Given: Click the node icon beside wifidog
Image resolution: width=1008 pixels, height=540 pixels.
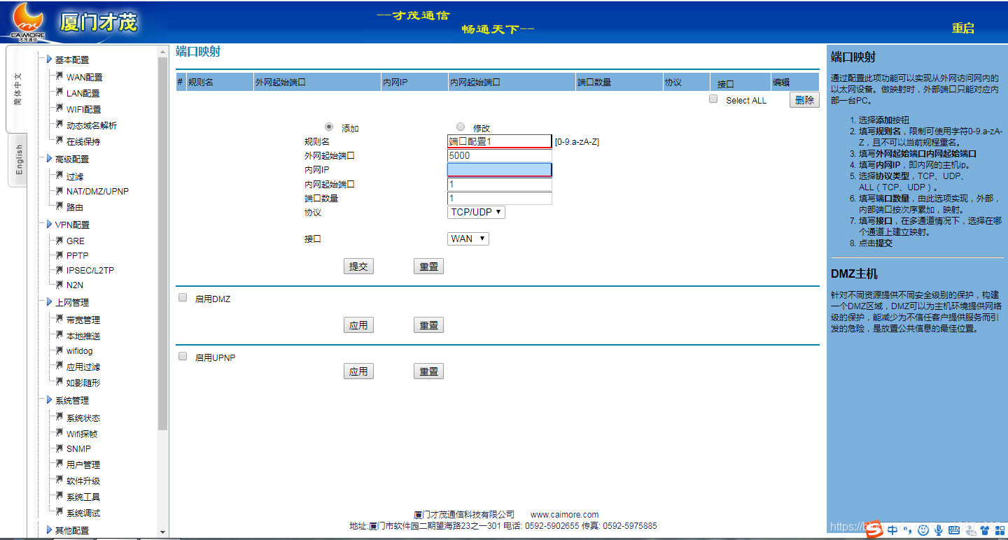Looking at the screenshot, I should pyautogui.click(x=59, y=350).
